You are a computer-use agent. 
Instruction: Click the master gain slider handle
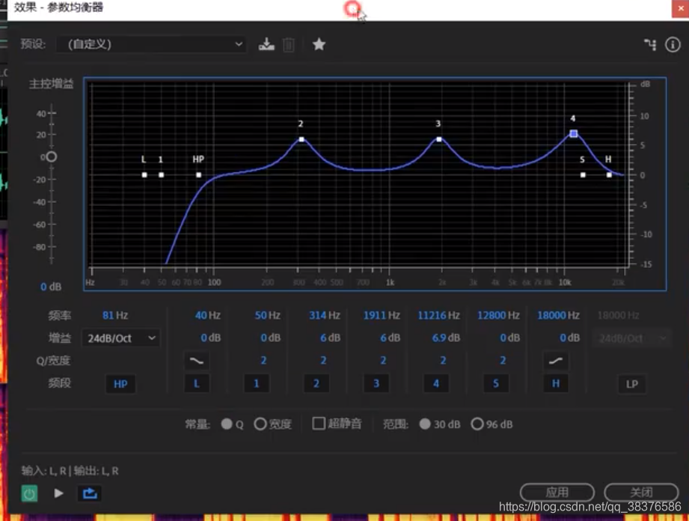pyautogui.click(x=52, y=156)
